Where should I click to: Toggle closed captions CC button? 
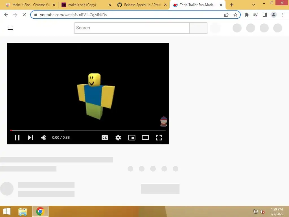point(105,138)
